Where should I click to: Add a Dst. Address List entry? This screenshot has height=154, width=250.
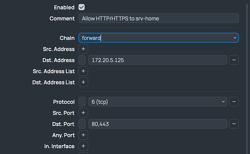pyautogui.click(x=83, y=82)
